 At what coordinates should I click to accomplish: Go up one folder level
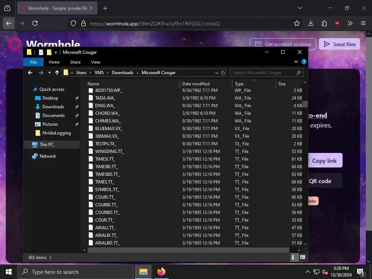tap(57, 73)
